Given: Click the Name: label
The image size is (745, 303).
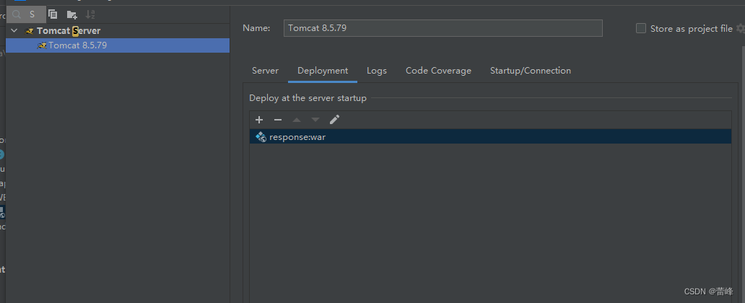Looking at the screenshot, I should click(x=256, y=28).
